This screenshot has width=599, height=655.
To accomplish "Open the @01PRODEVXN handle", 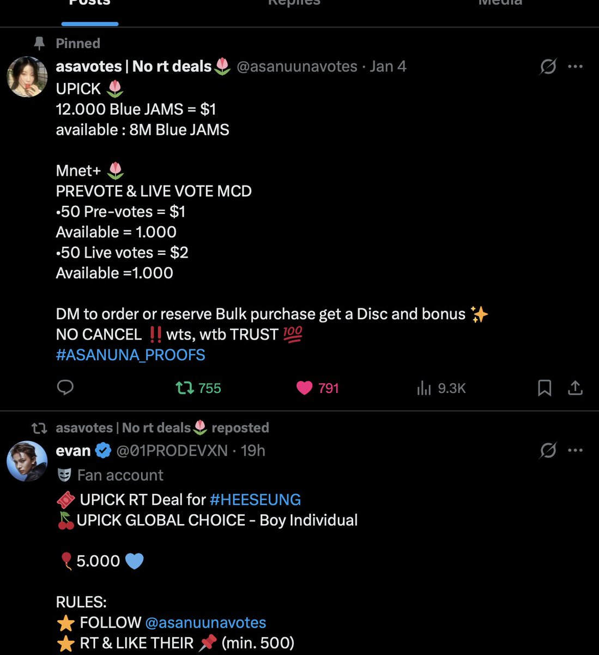I will click(172, 450).
